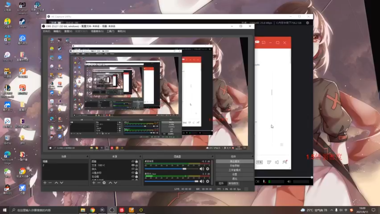380x214 pixels.
Task: Toggle lock for 文本 (GDI+) source
Action: pos(136,165)
